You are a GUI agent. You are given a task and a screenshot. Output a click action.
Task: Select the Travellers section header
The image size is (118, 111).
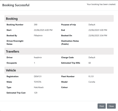coord(59,51)
